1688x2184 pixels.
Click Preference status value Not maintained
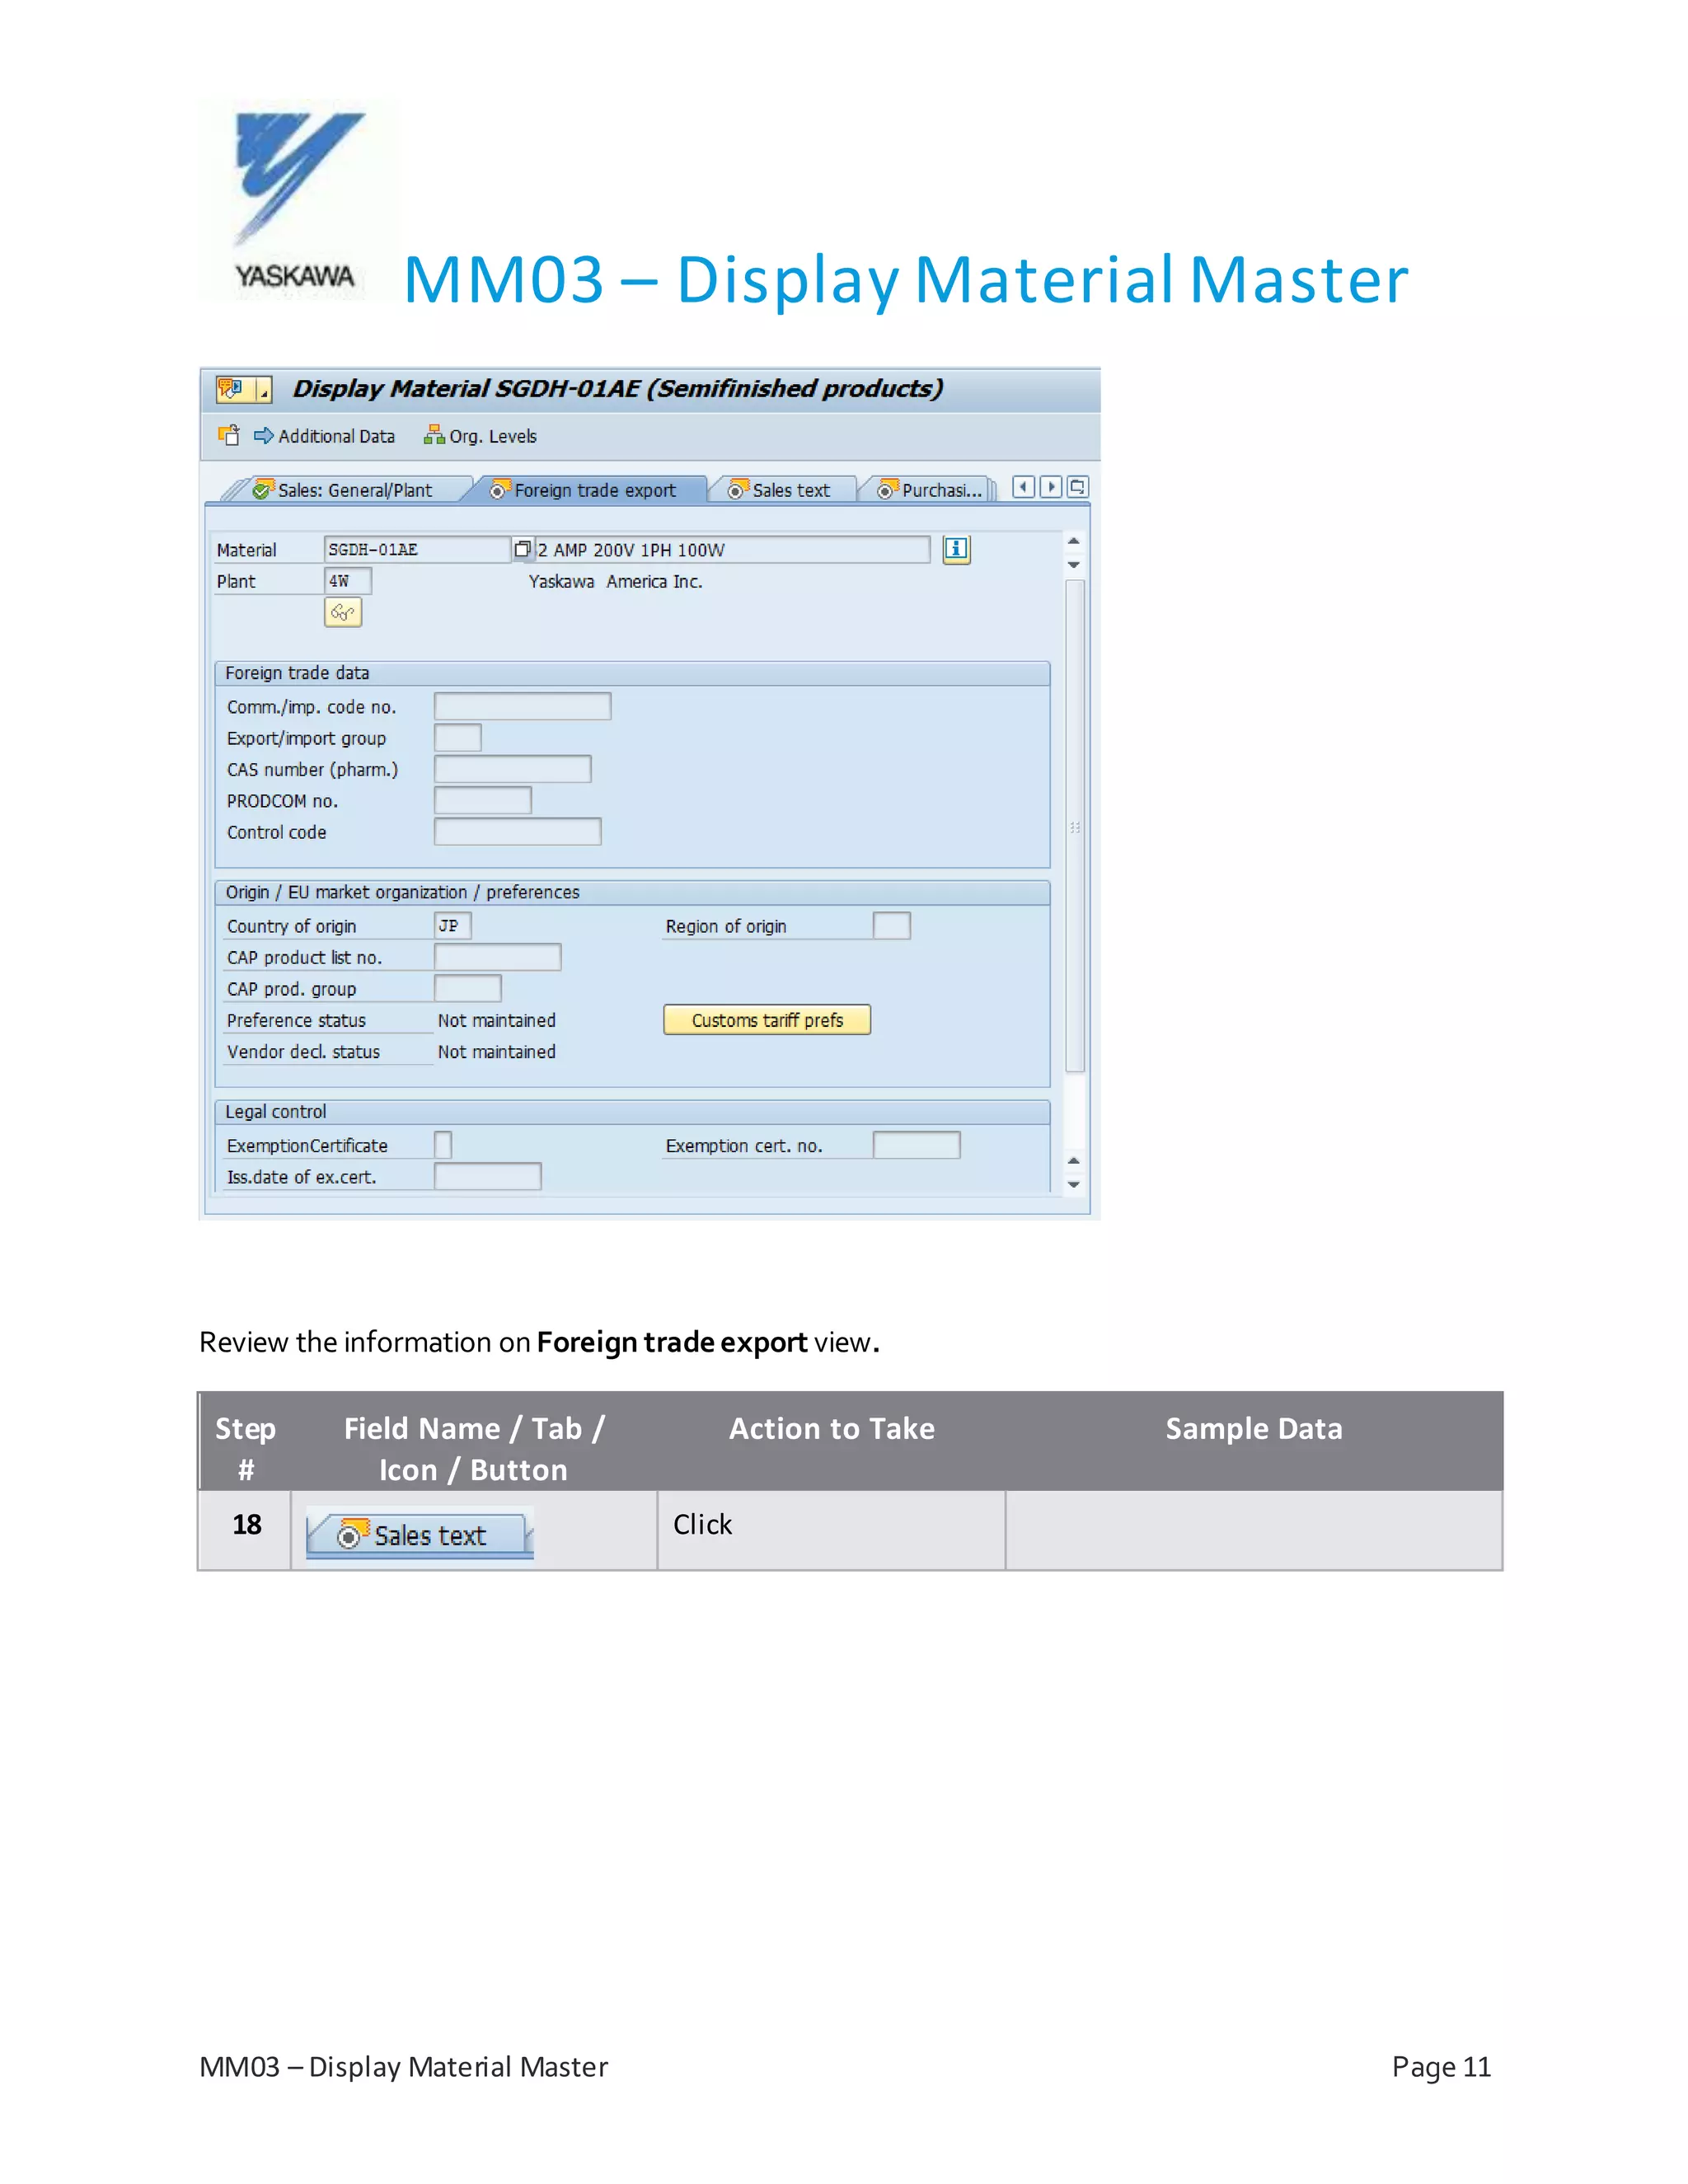[x=497, y=1020]
